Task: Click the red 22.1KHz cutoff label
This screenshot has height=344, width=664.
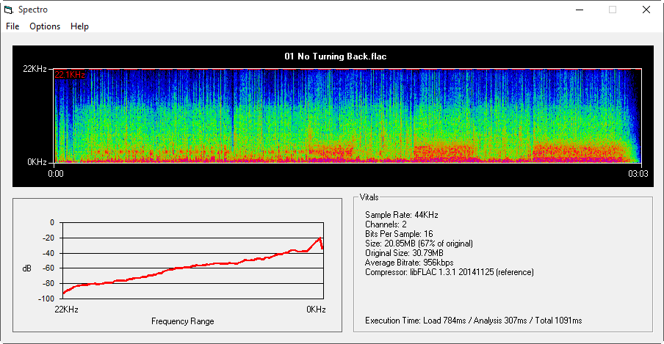Action: pyautogui.click(x=70, y=74)
